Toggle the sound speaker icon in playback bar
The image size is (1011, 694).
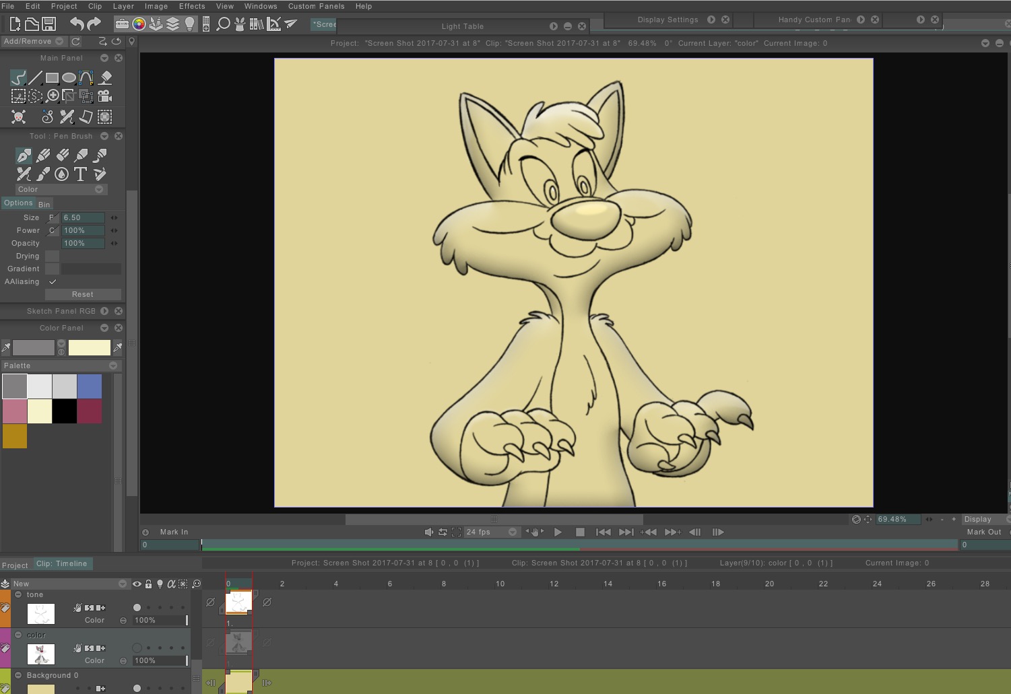[x=429, y=532]
